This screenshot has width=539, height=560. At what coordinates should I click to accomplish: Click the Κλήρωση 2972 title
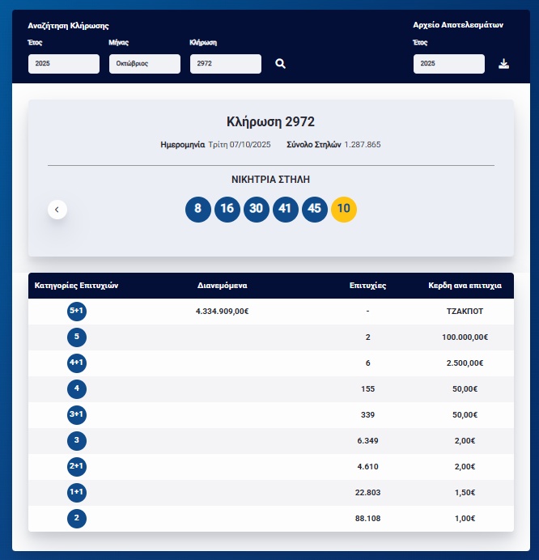(x=270, y=122)
